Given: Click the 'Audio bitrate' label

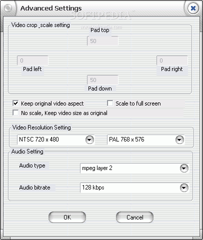Looking at the screenshot, I should pyautogui.click(x=34, y=187).
